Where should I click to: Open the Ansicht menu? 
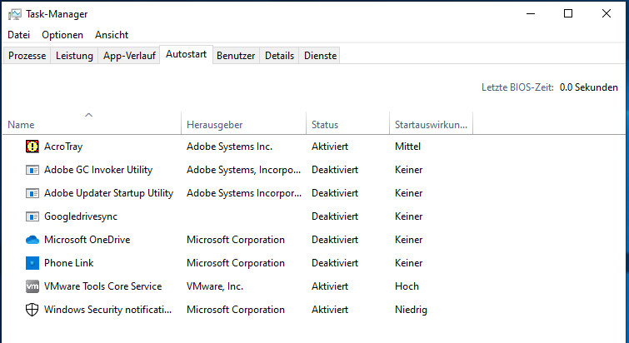click(112, 35)
